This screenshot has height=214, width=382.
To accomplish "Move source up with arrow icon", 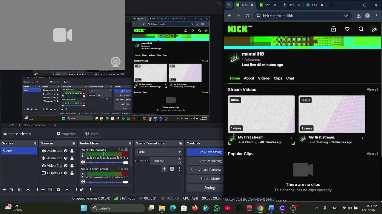I will coord(67,190).
